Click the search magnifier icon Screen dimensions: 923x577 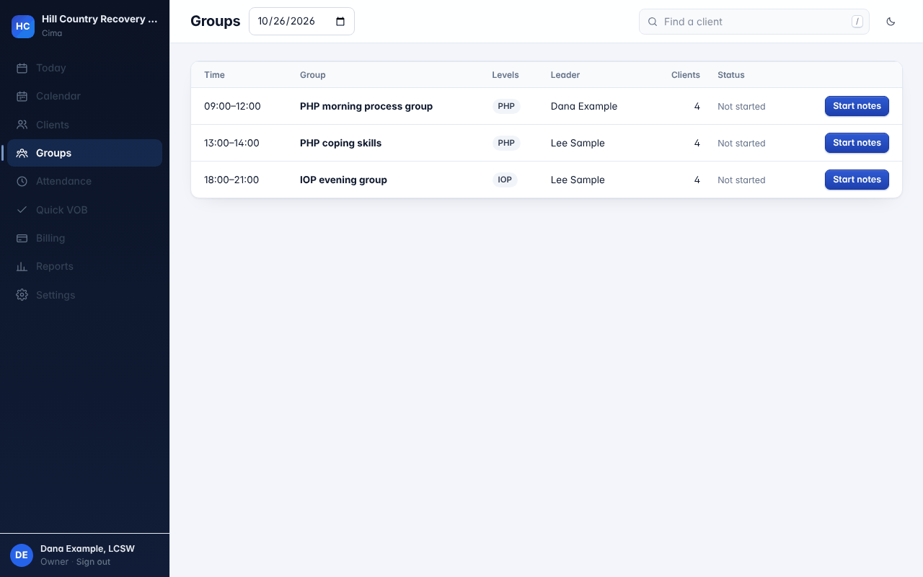point(652,22)
